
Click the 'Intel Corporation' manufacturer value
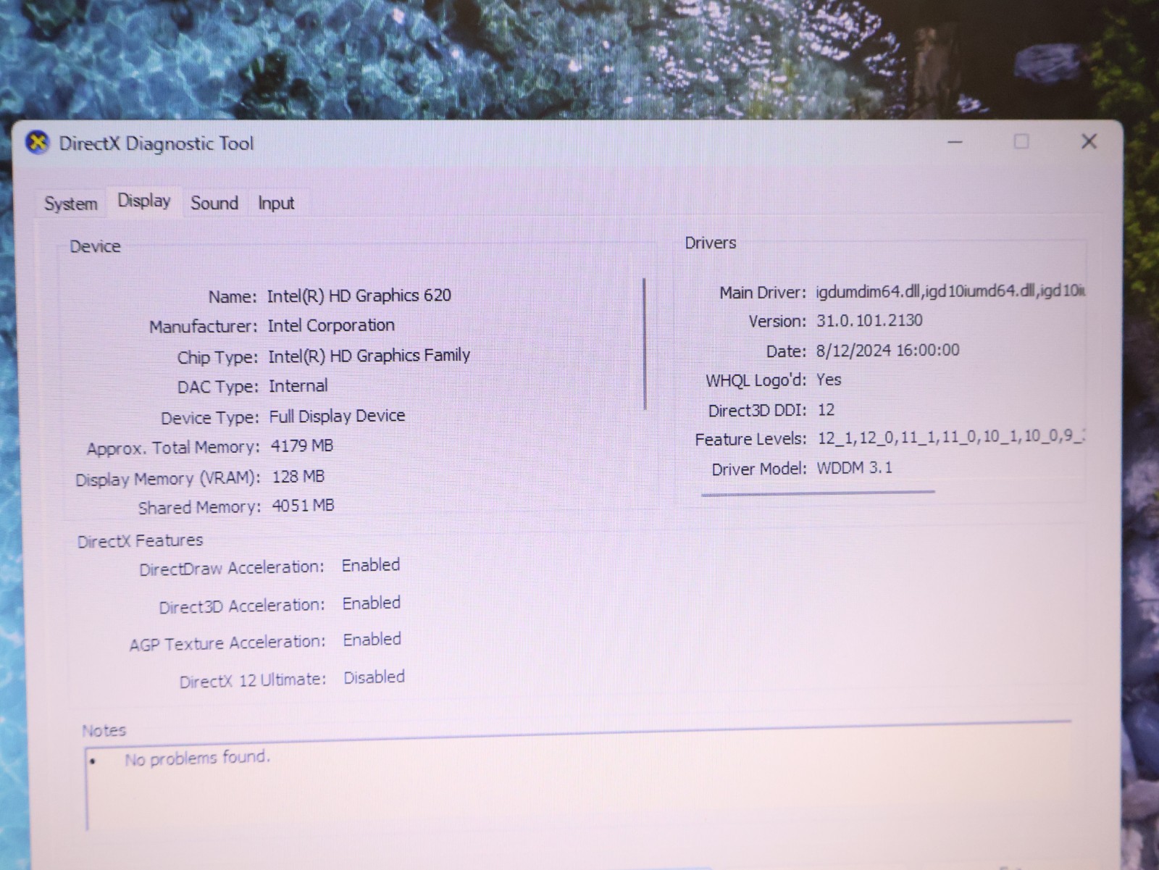click(x=331, y=325)
